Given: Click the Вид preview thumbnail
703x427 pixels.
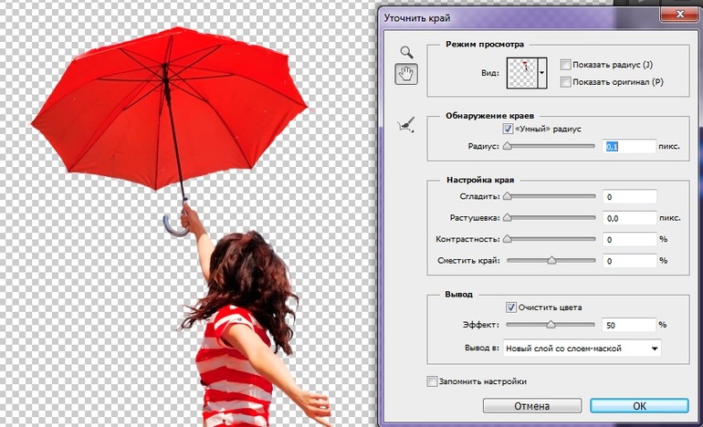Looking at the screenshot, I should pyautogui.click(x=520, y=72).
